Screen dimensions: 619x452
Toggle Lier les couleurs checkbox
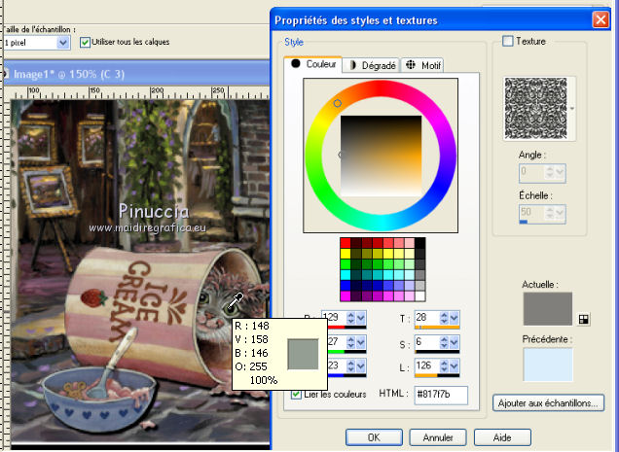[296, 394]
